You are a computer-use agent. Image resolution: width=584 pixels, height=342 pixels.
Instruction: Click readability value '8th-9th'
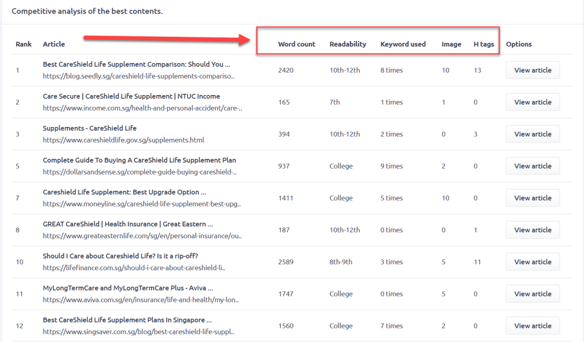[341, 263]
